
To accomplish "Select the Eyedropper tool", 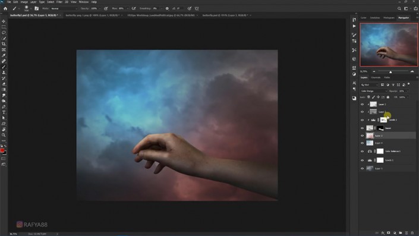I will (4, 56).
